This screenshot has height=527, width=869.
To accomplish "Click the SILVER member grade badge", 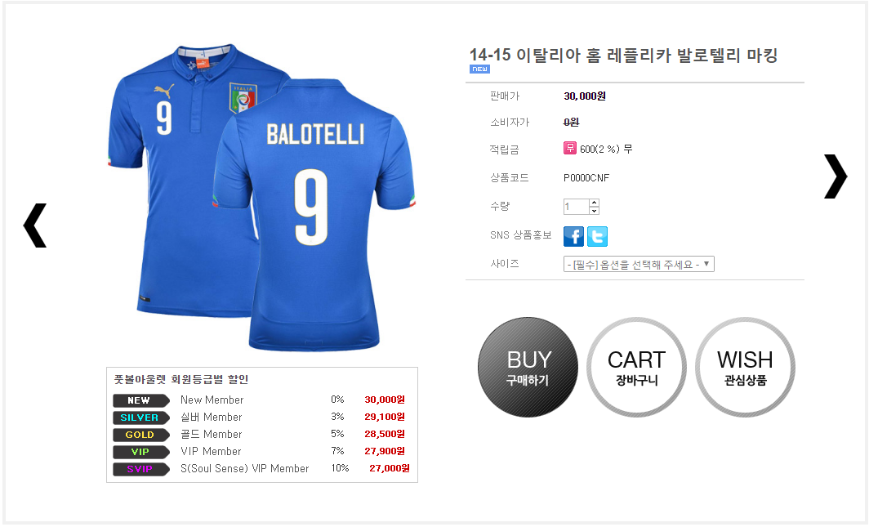I will 140,418.
